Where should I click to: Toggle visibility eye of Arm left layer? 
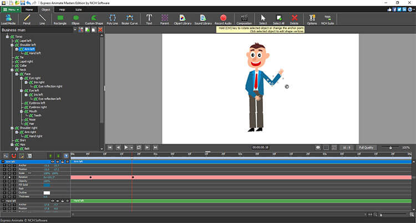(53, 162)
